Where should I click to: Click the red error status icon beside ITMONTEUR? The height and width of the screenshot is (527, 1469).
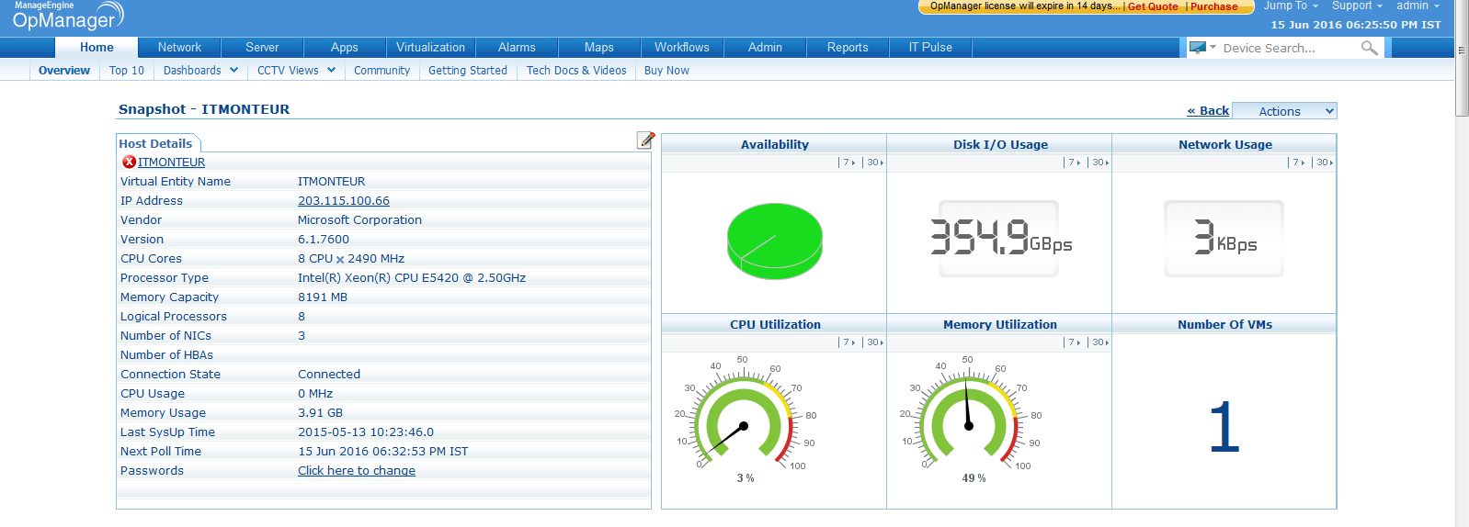click(x=129, y=162)
